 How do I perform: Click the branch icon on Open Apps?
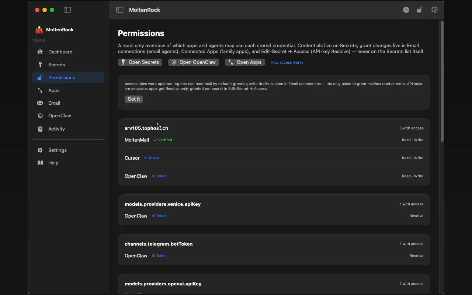[x=231, y=62]
